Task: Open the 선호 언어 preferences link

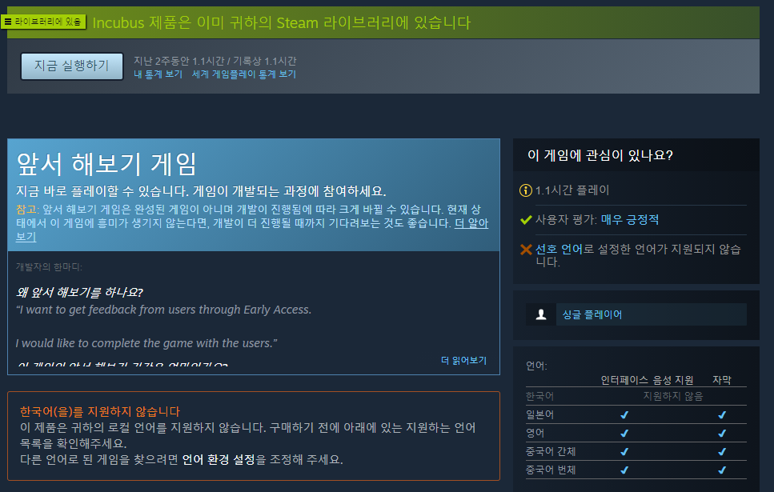Action: click(559, 250)
